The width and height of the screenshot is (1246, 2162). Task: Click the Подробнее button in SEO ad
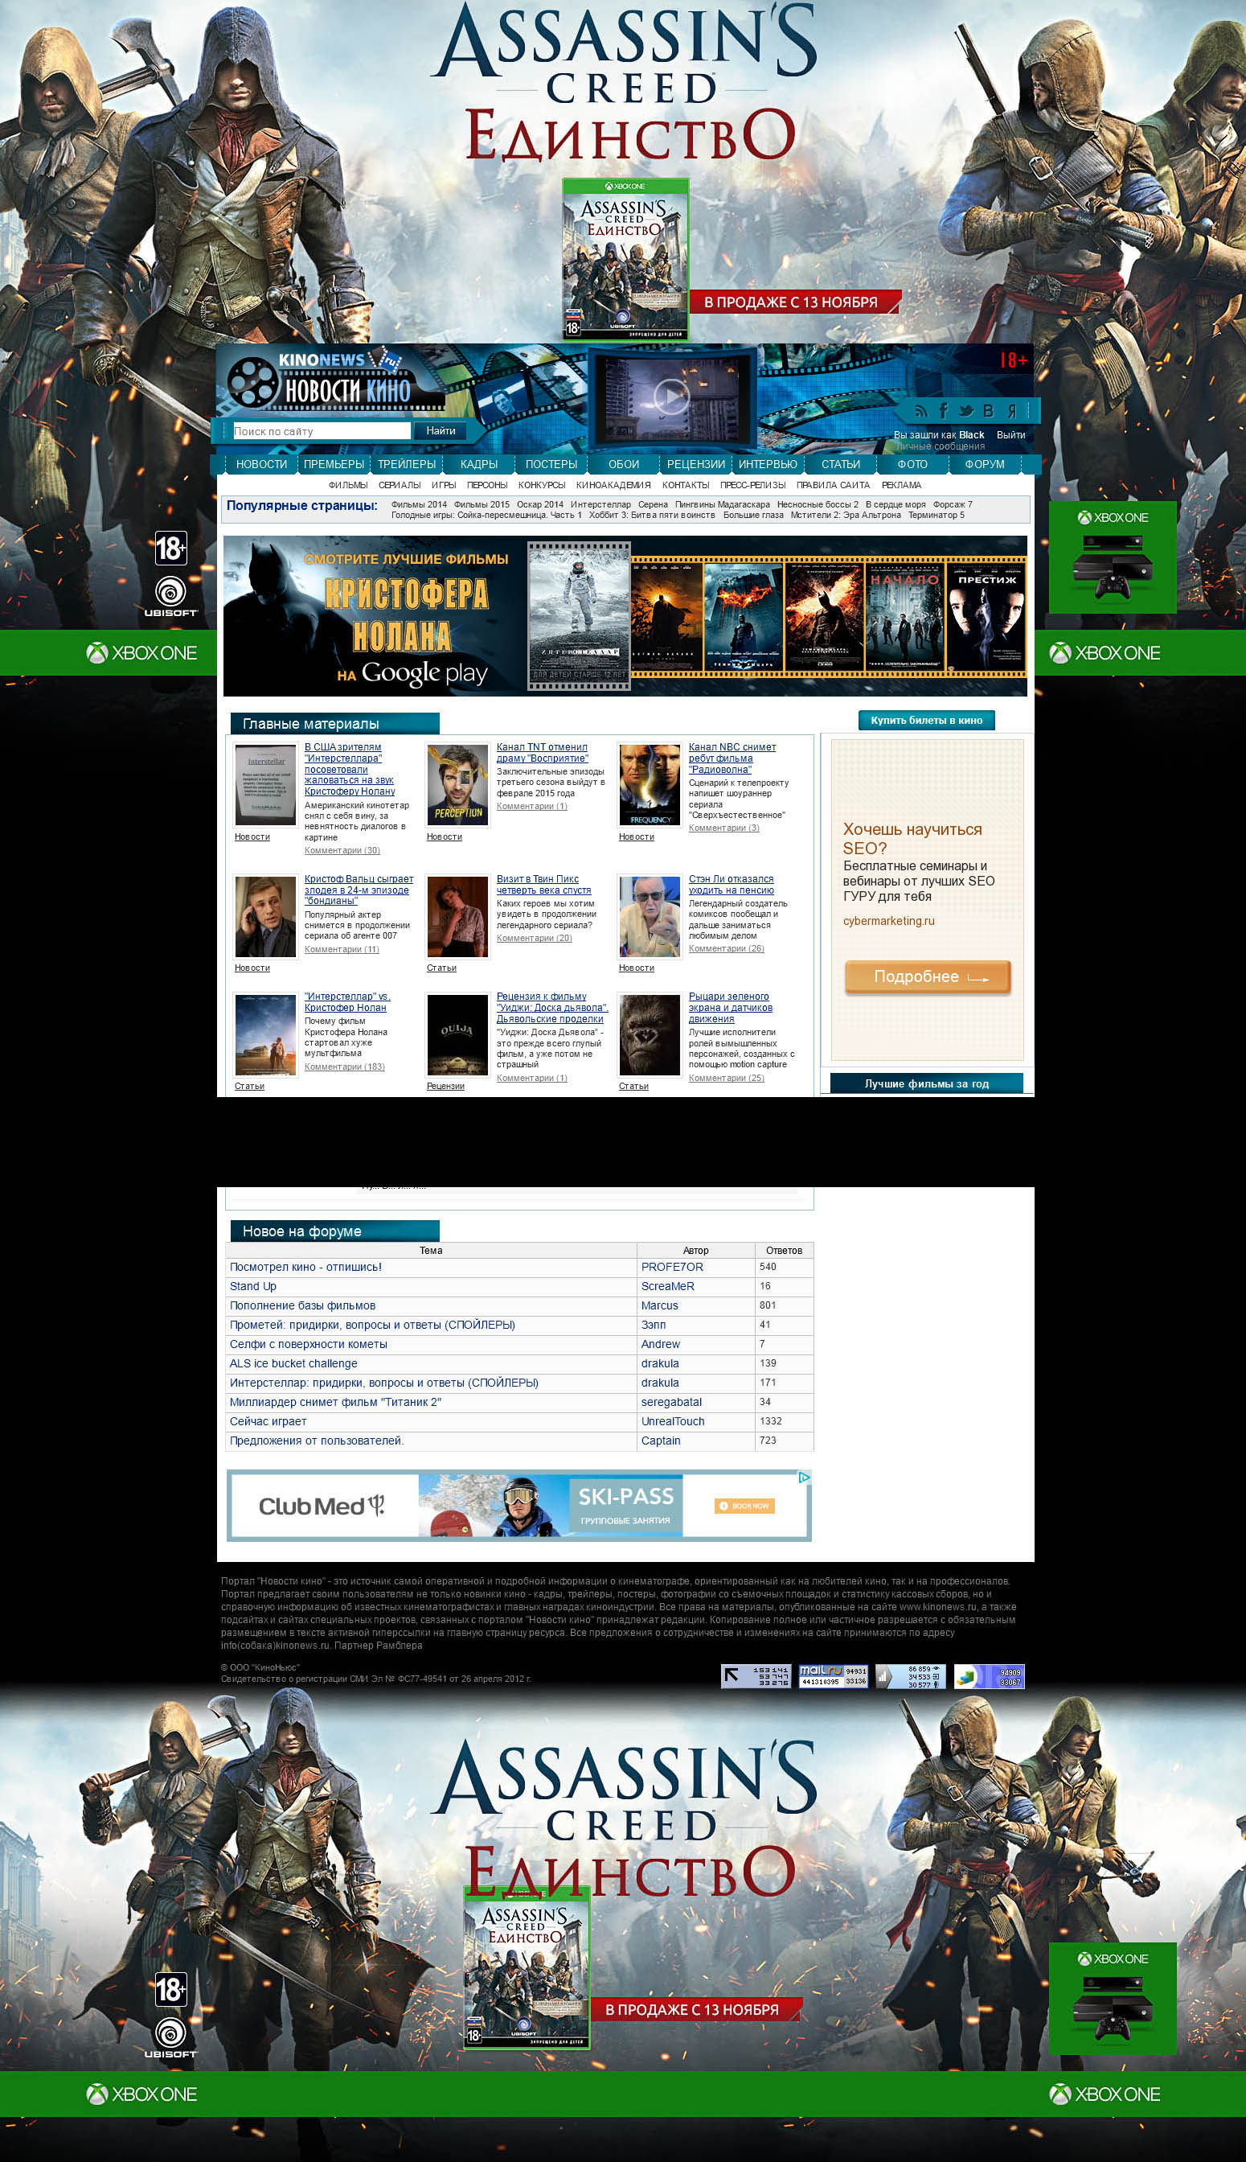[928, 977]
